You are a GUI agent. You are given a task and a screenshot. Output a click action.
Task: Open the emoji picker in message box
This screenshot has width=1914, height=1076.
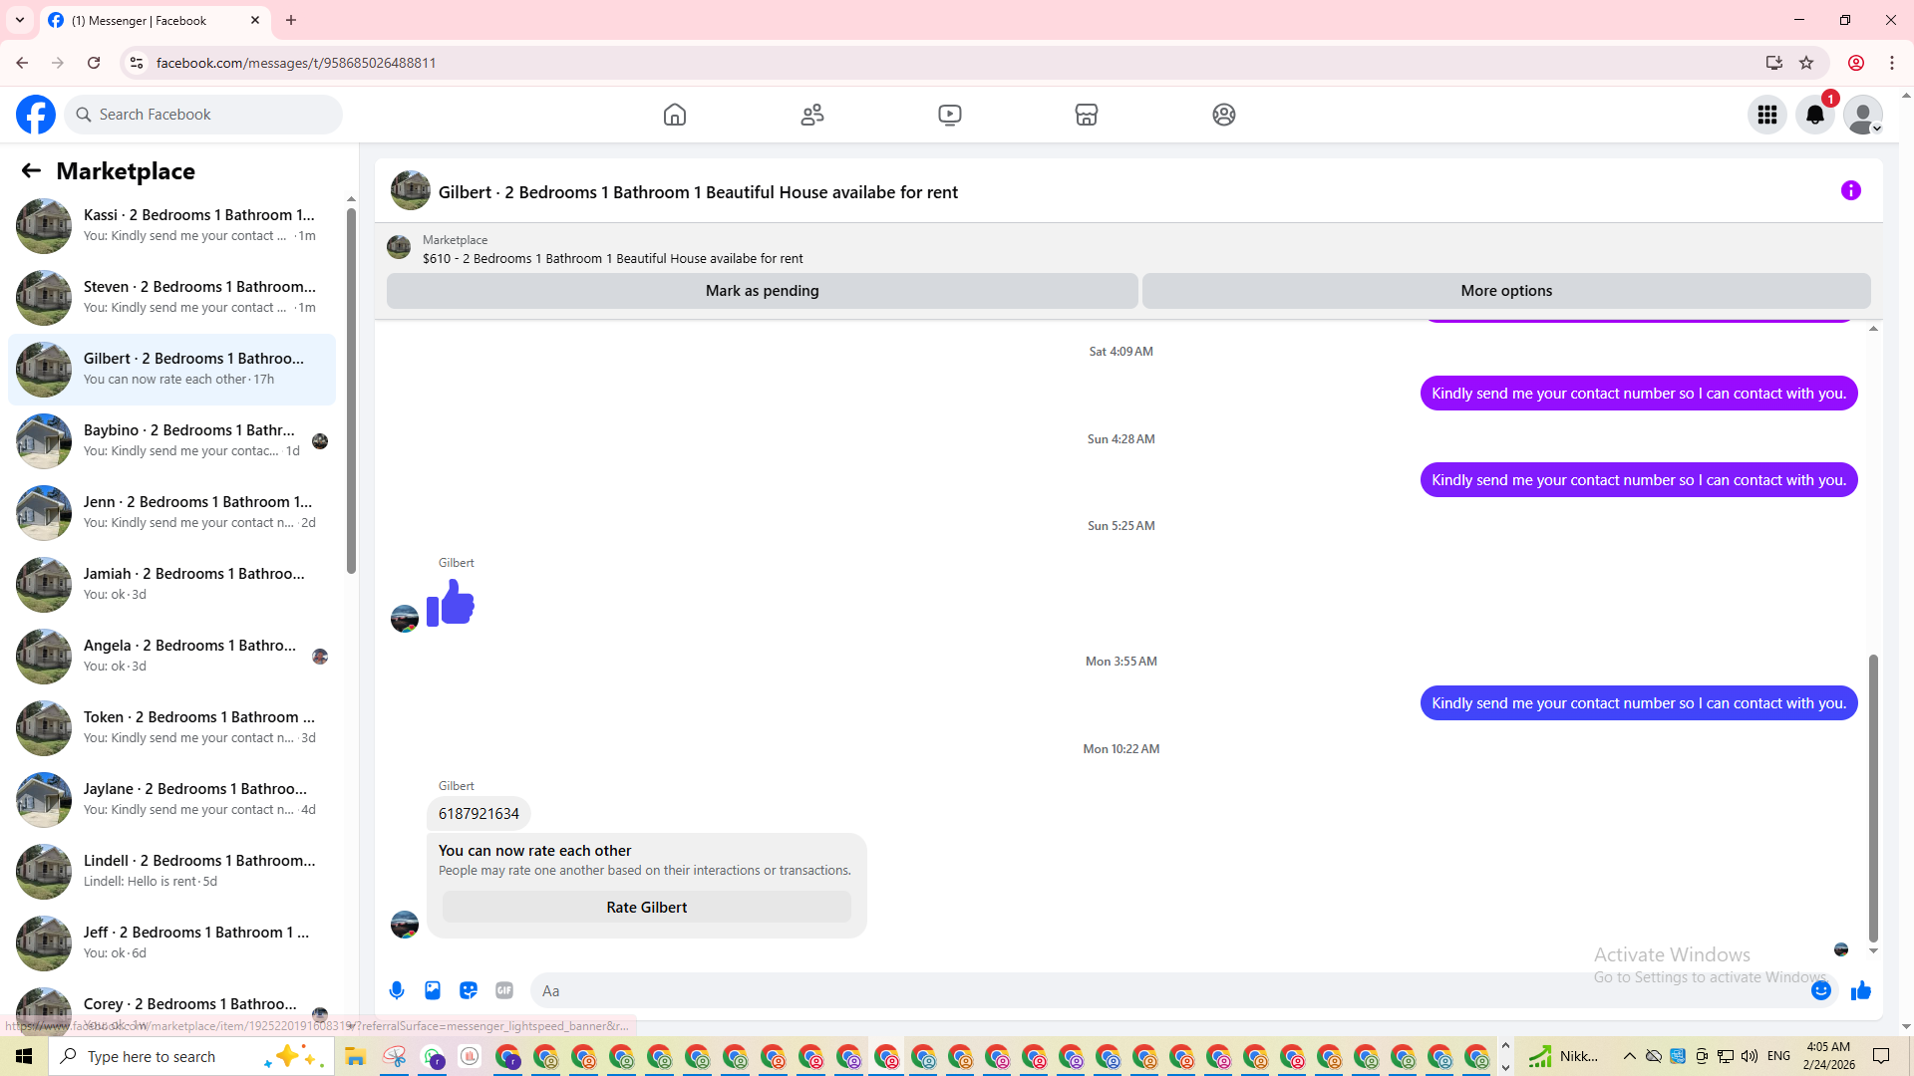1820,990
